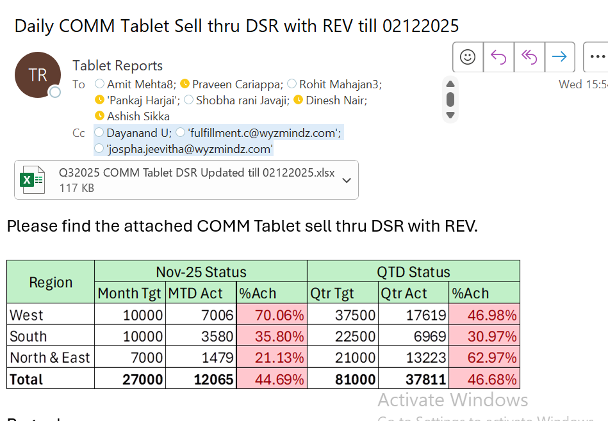The height and width of the screenshot is (421, 608).
Task: Expand the attachment options dropdown arrow
Action: tap(347, 180)
